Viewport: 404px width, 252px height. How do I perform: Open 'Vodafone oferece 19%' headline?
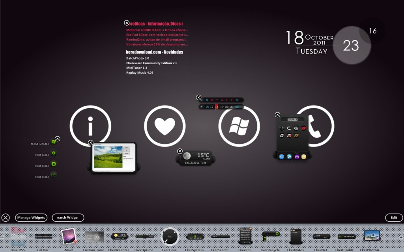click(157, 44)
